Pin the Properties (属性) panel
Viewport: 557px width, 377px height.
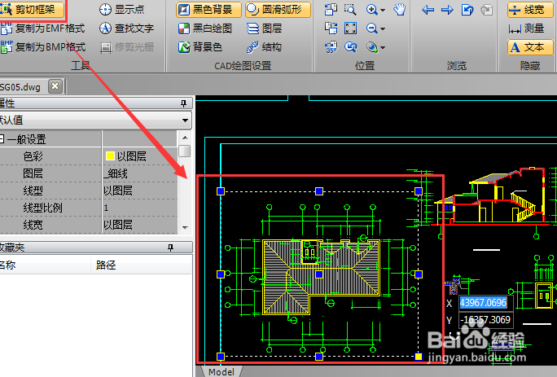click(x=184, y=103)
